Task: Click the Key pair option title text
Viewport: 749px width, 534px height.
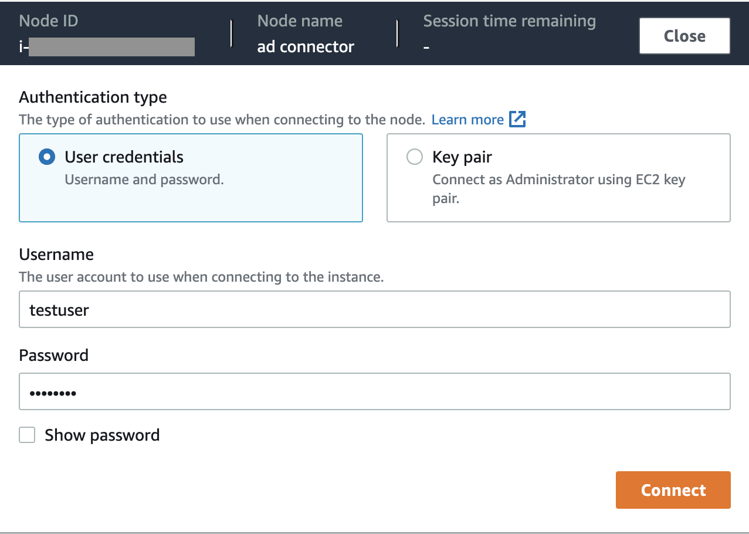Action: [462, 157]
